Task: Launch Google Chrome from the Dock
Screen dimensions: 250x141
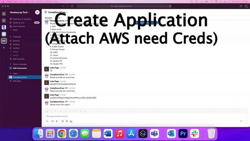Action: (x=62, y=134)
